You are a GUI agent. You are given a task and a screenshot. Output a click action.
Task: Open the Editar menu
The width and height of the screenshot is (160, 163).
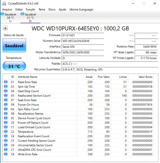click(19, 9)
